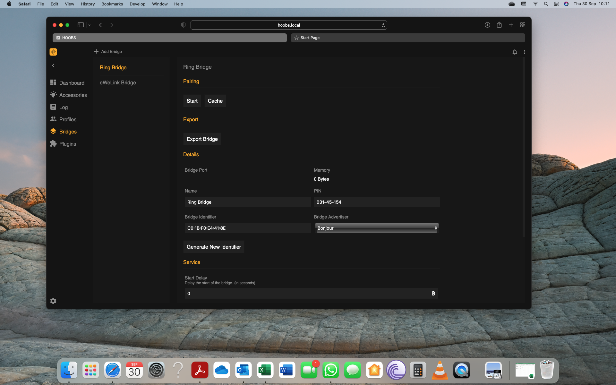The height and width of the screenshot is (385, 616).
Task: Open the Plugins section
Action: (67, 144)
